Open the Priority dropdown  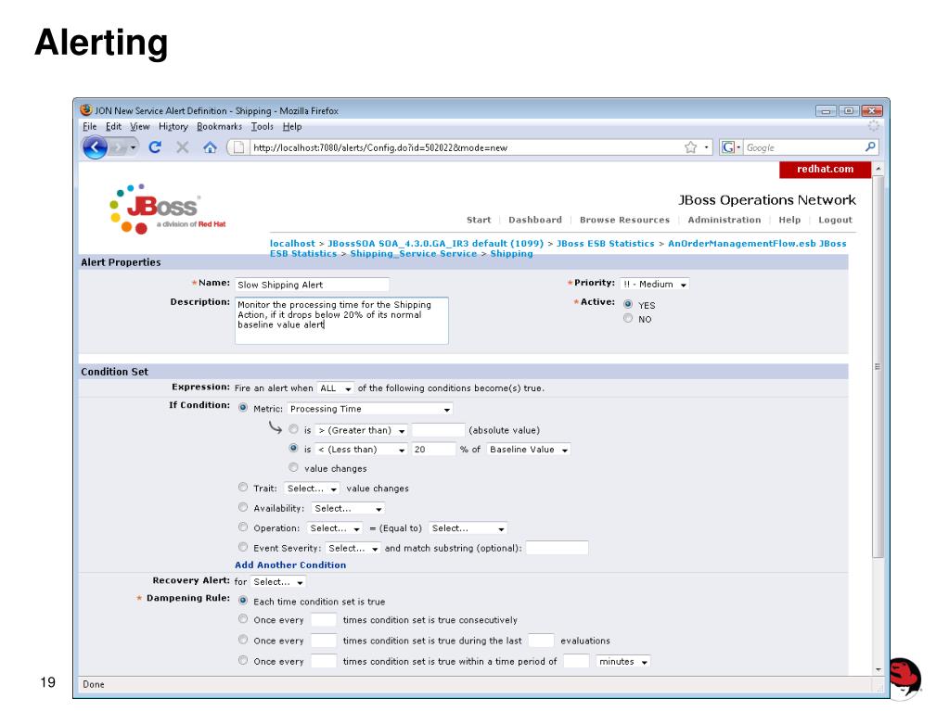point(655,285)
